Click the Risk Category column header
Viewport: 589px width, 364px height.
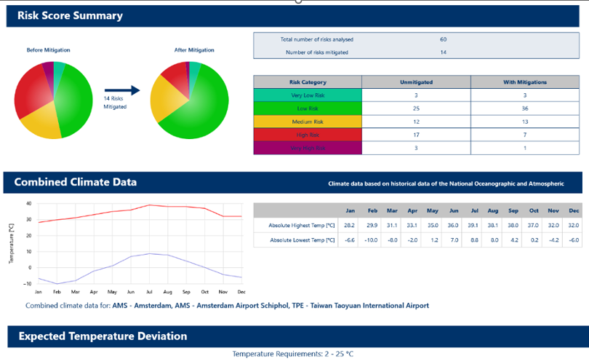pos(308,82)
